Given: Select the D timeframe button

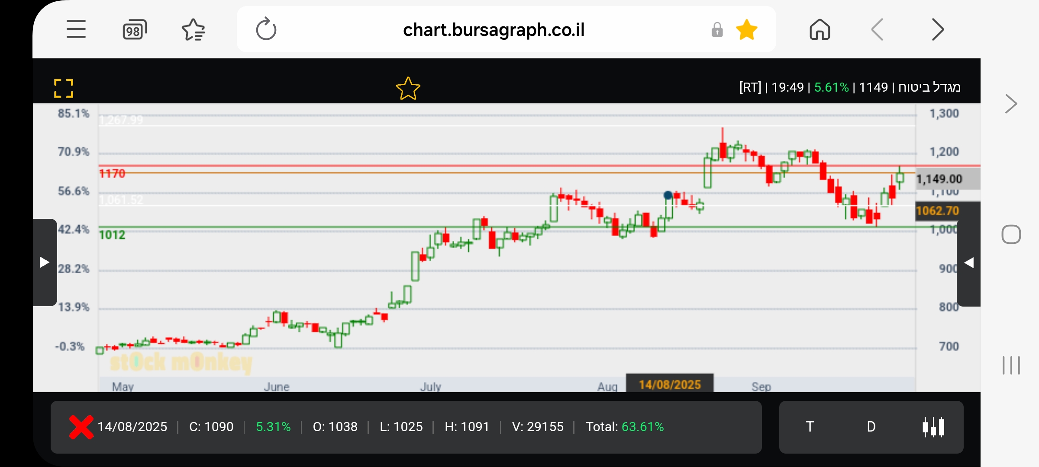Looking at the screenshot, I should click(871, 427).
